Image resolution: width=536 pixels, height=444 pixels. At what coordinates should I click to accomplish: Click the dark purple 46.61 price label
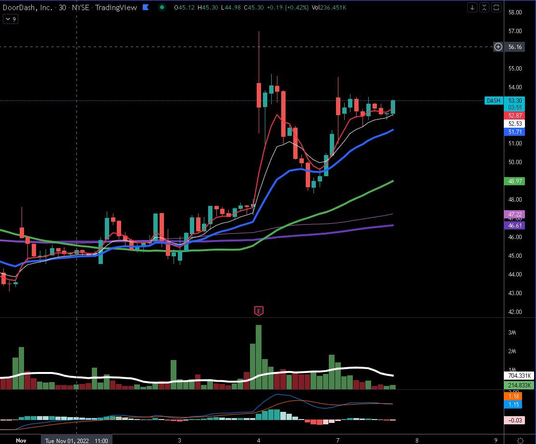515,225
